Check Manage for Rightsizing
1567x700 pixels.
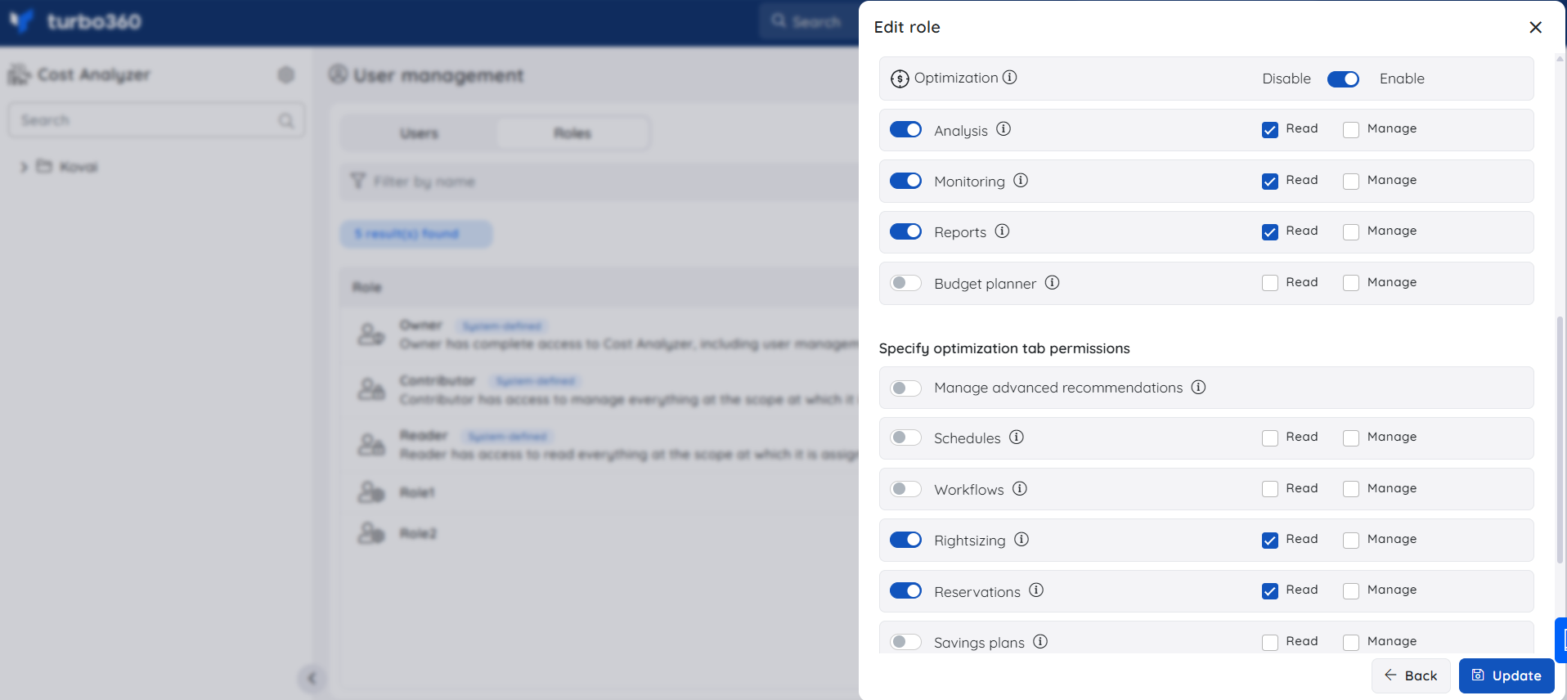(1351, 541)
